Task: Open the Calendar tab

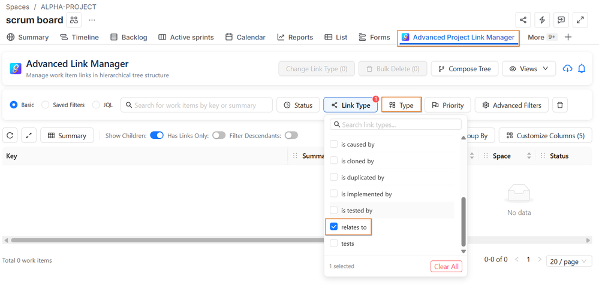Action: tap(245, 37)
